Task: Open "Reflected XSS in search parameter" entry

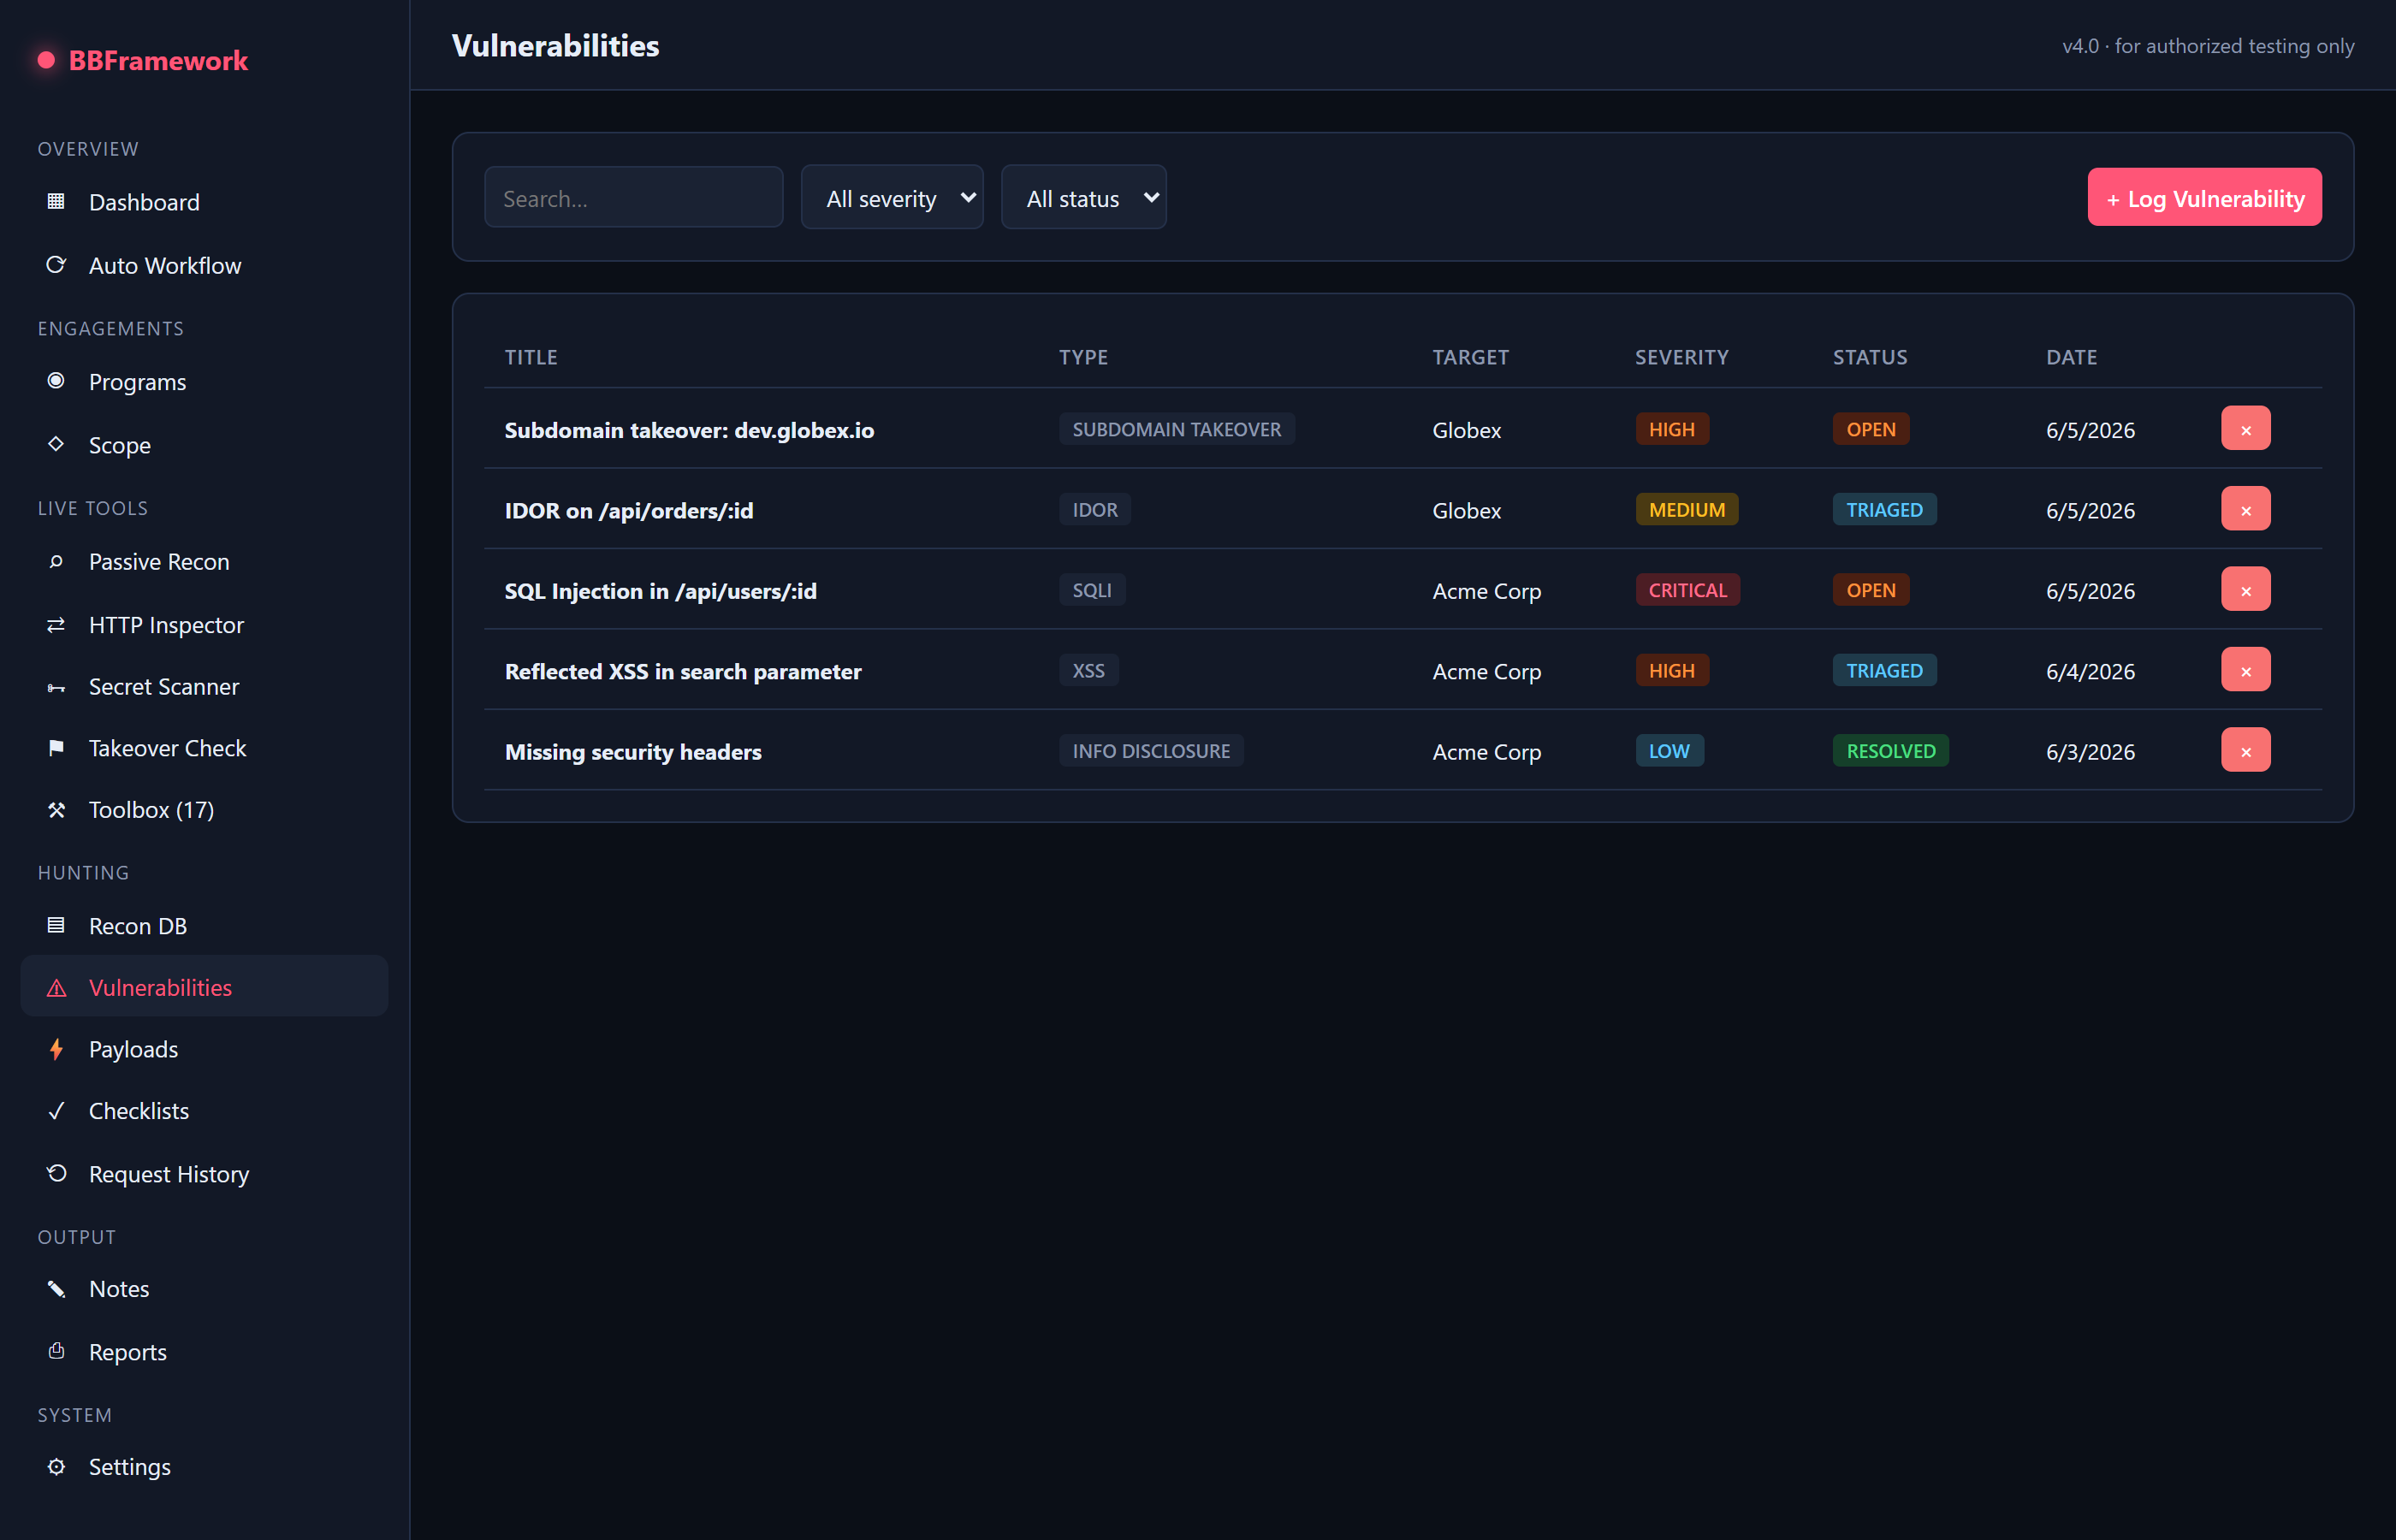Action: click(683, 671)
